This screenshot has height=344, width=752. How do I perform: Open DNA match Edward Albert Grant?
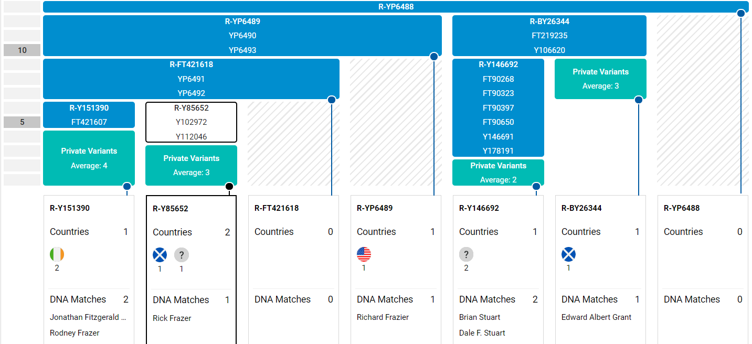596,317
